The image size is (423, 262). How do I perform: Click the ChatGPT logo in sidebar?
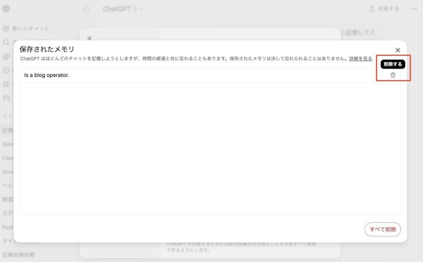click(x=6, y=9)
